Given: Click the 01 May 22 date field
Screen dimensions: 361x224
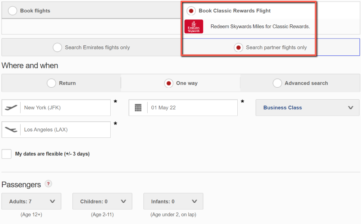Looking at the screenshot, I should pos(183,108).
